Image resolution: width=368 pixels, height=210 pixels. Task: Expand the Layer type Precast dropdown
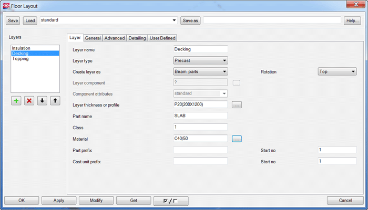(200, 60)
